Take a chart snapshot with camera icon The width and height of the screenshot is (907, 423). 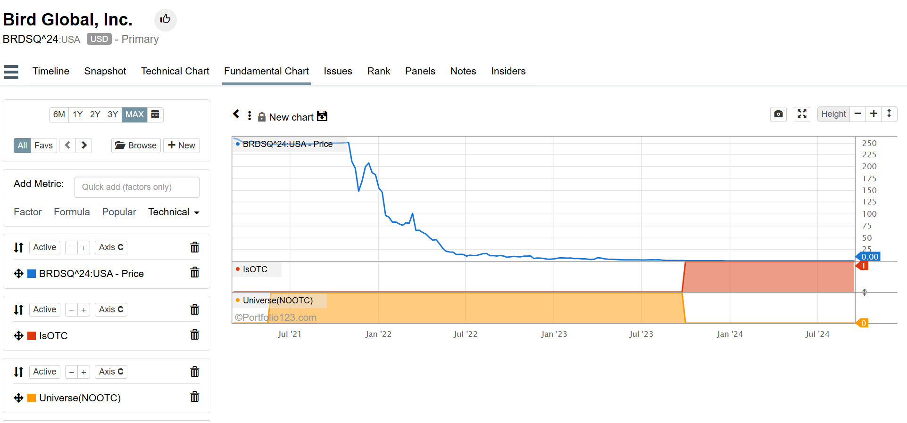tap(778, 114)
